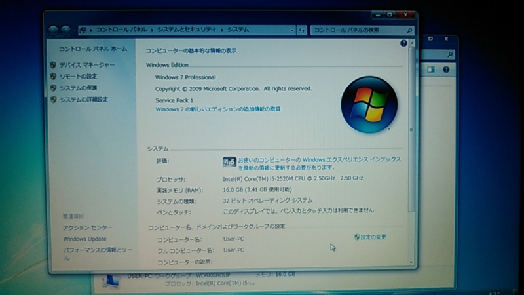This screenshot has height=295, width=524.
Task: Click User-PC value beside フル コンピューター名
Action: pyautogui.click(x=234, y=250)
